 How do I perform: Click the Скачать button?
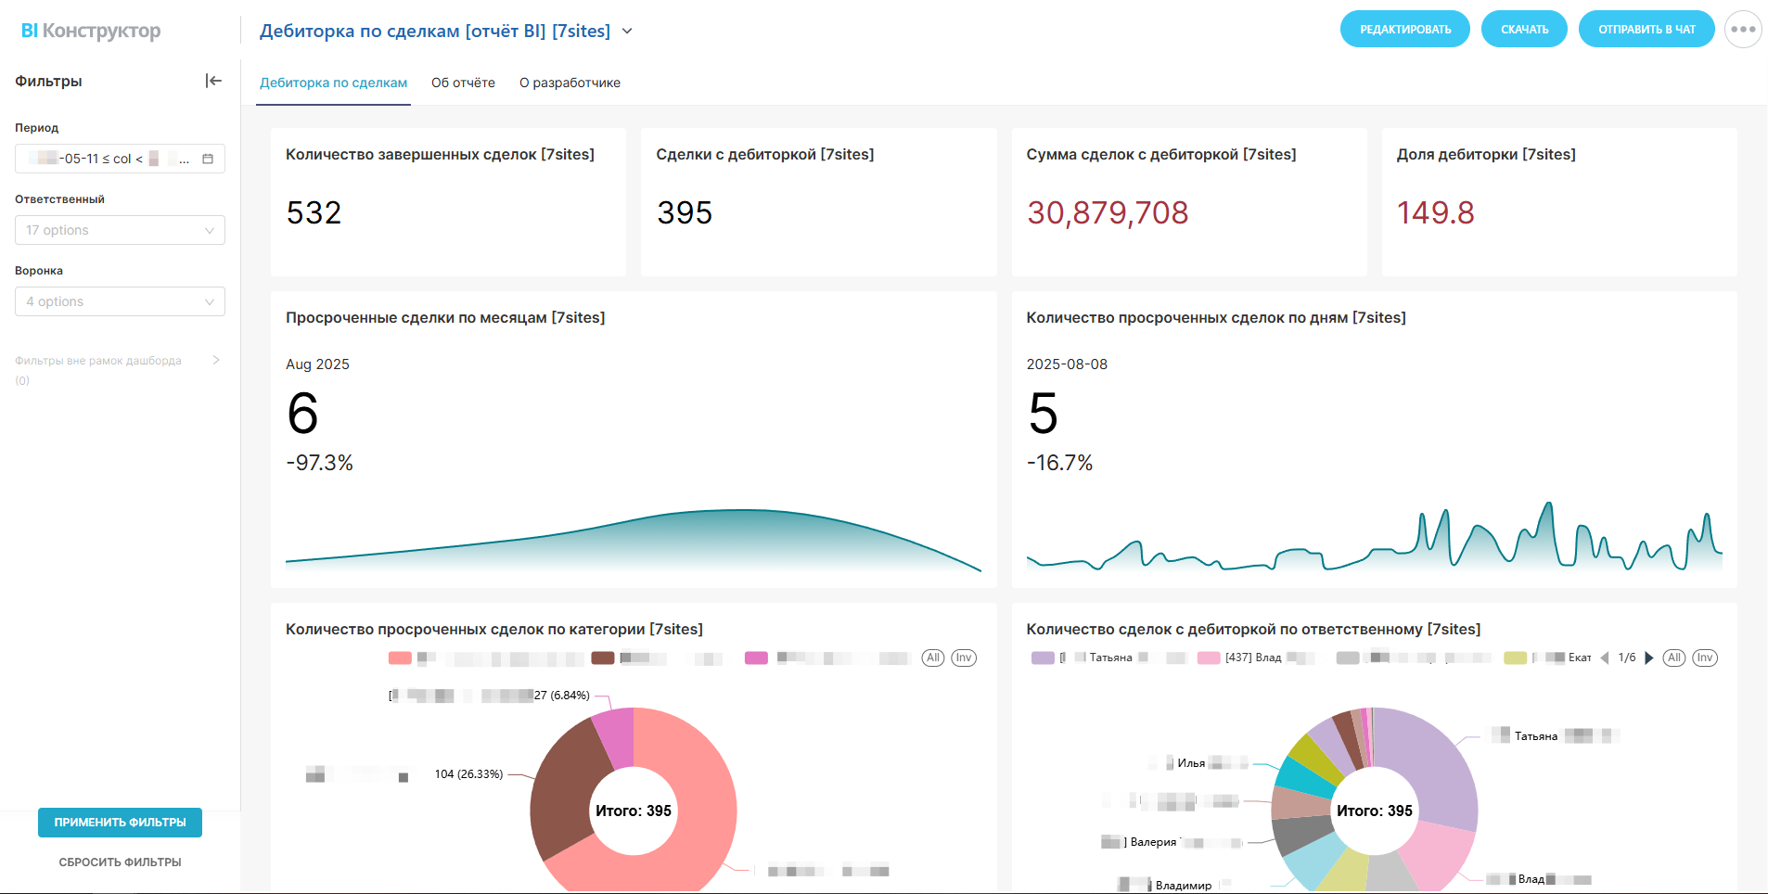(1524, 30)
